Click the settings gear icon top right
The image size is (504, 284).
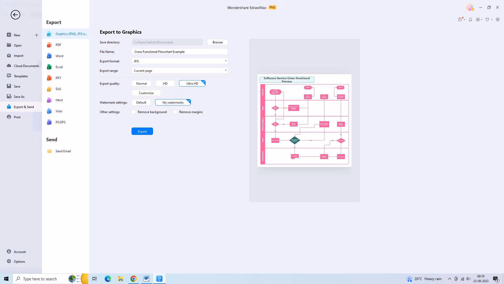click(x=498, y=19)
